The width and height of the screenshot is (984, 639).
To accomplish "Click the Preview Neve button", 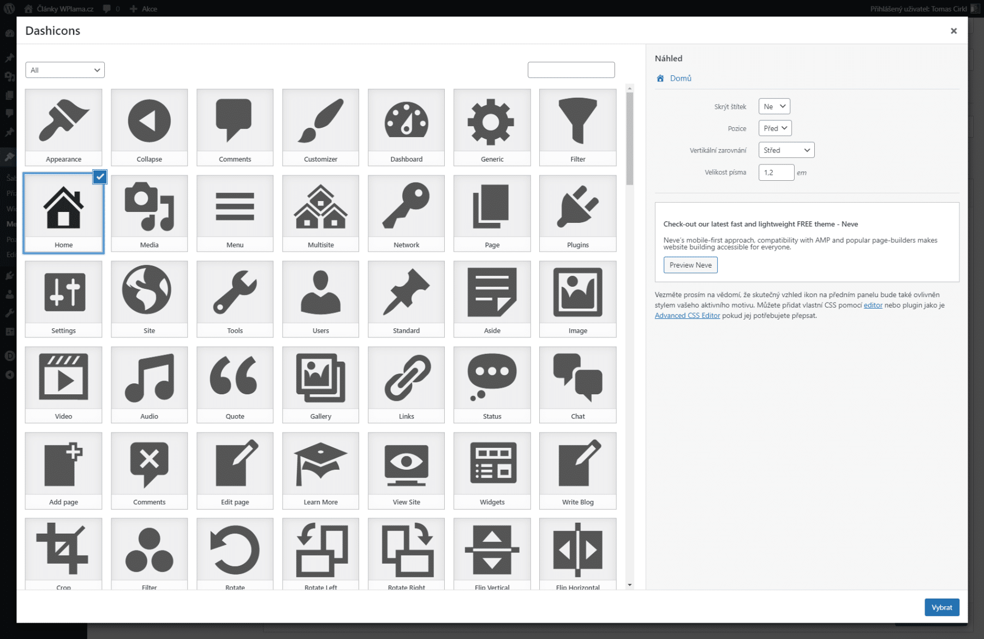I will [x=690, y=265].
